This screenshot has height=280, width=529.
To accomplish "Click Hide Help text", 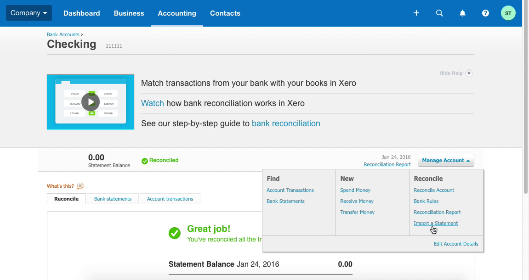I will click(451, 73).
